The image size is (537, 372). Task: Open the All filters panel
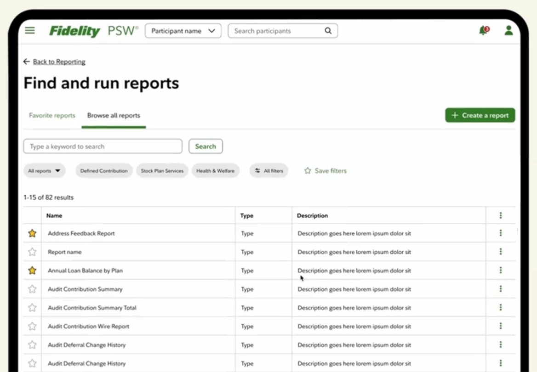pos(269,171)
